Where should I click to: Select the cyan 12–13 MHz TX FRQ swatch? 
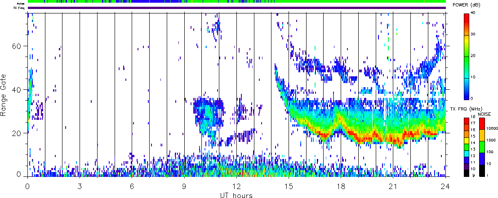[467, 153]
